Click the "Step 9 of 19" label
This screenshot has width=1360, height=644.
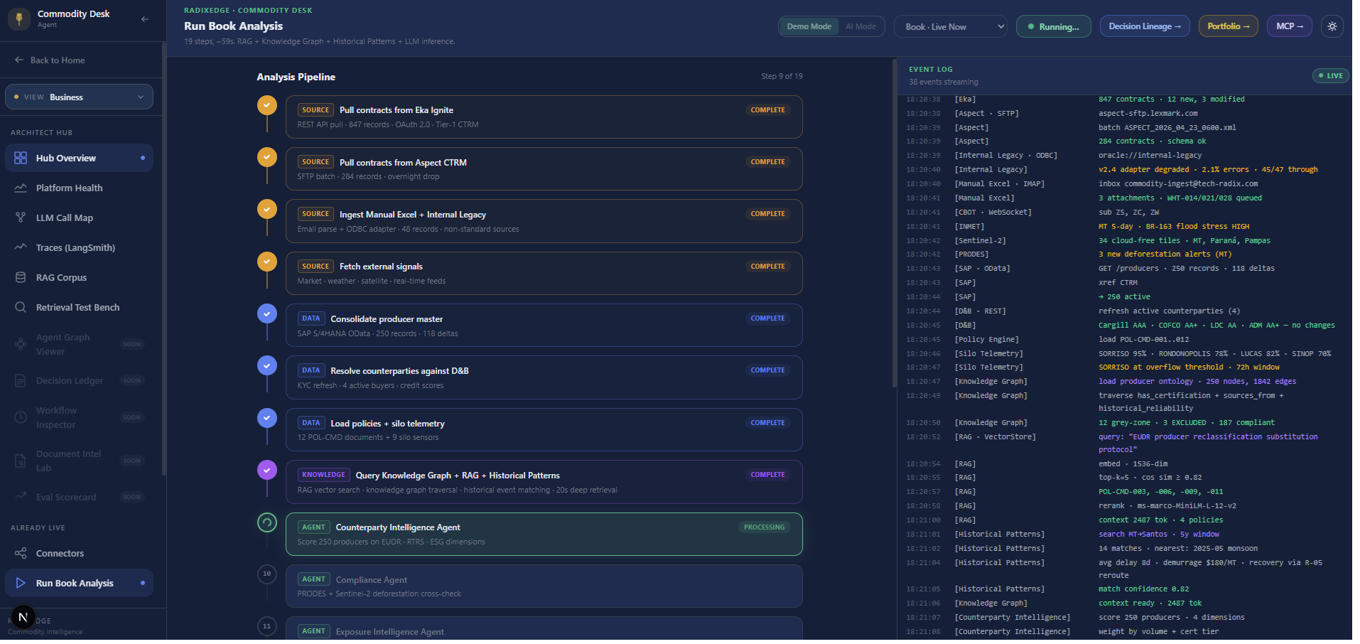click(x=782, y=76)
